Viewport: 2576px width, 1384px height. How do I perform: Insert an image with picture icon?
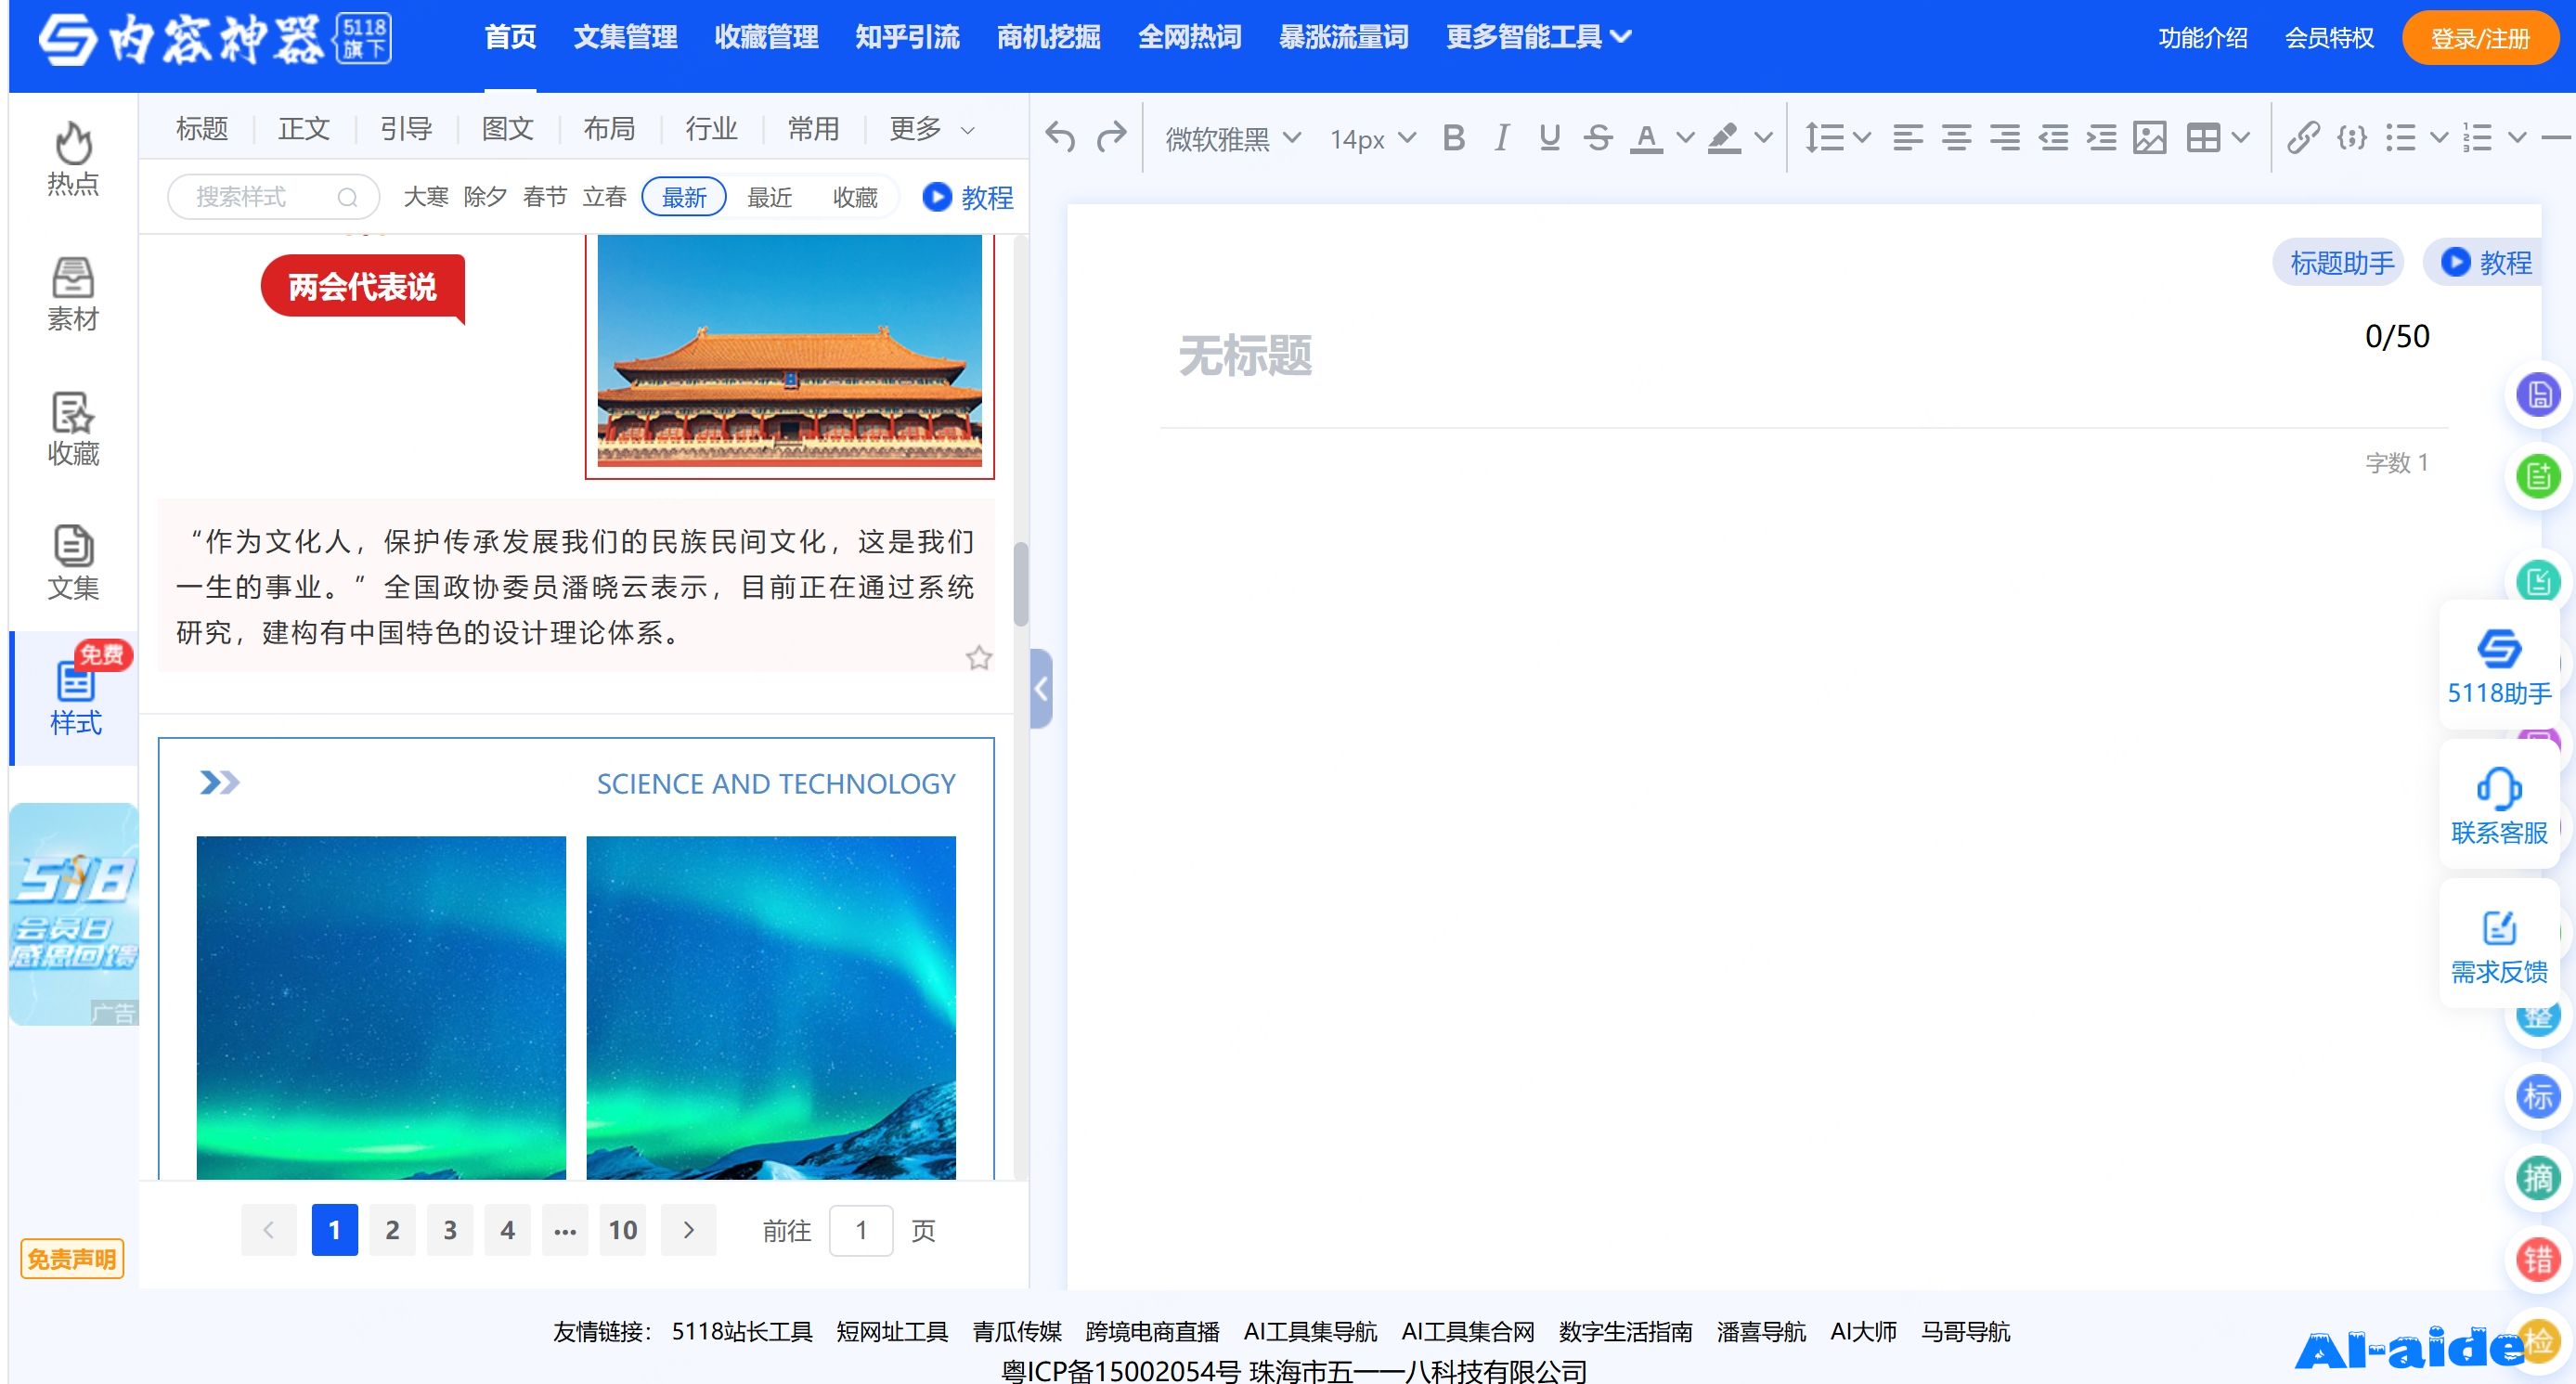pyautogui.click(x=2149, y=137)
